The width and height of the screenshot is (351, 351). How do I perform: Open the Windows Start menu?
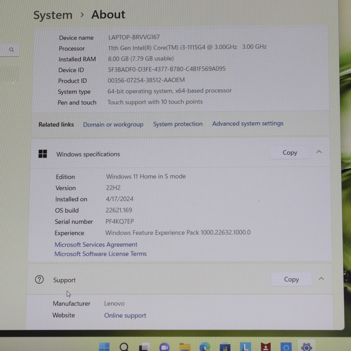click(x=104, y=347)
